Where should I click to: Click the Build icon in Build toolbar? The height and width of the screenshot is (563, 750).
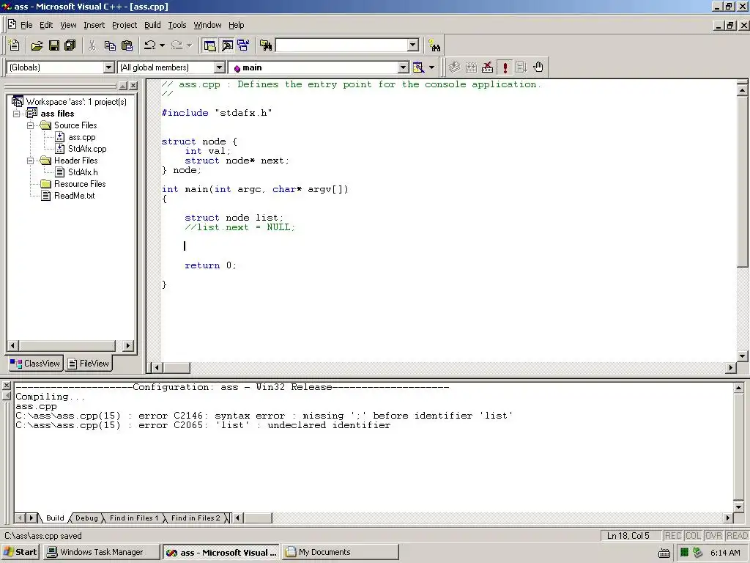coord(471,67)
